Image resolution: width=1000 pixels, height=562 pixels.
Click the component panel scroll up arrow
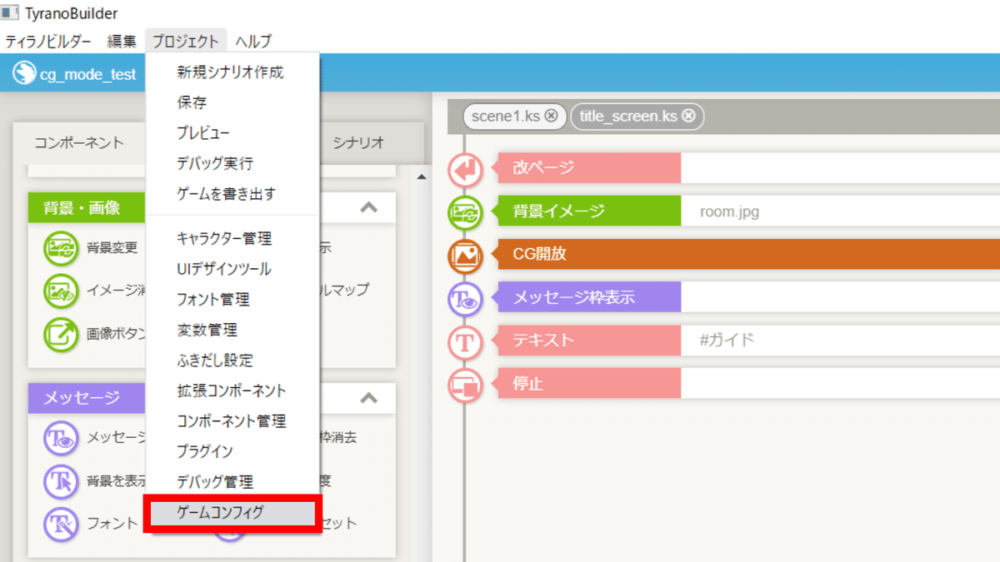420,177
